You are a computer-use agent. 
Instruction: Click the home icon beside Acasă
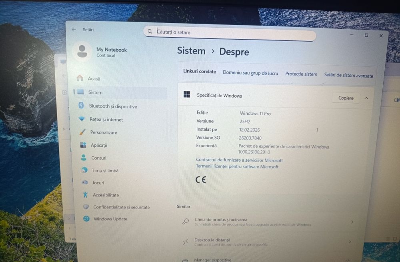tap(80, 78)
